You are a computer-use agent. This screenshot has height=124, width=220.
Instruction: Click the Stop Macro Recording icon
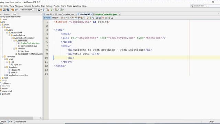pos(106,18)
